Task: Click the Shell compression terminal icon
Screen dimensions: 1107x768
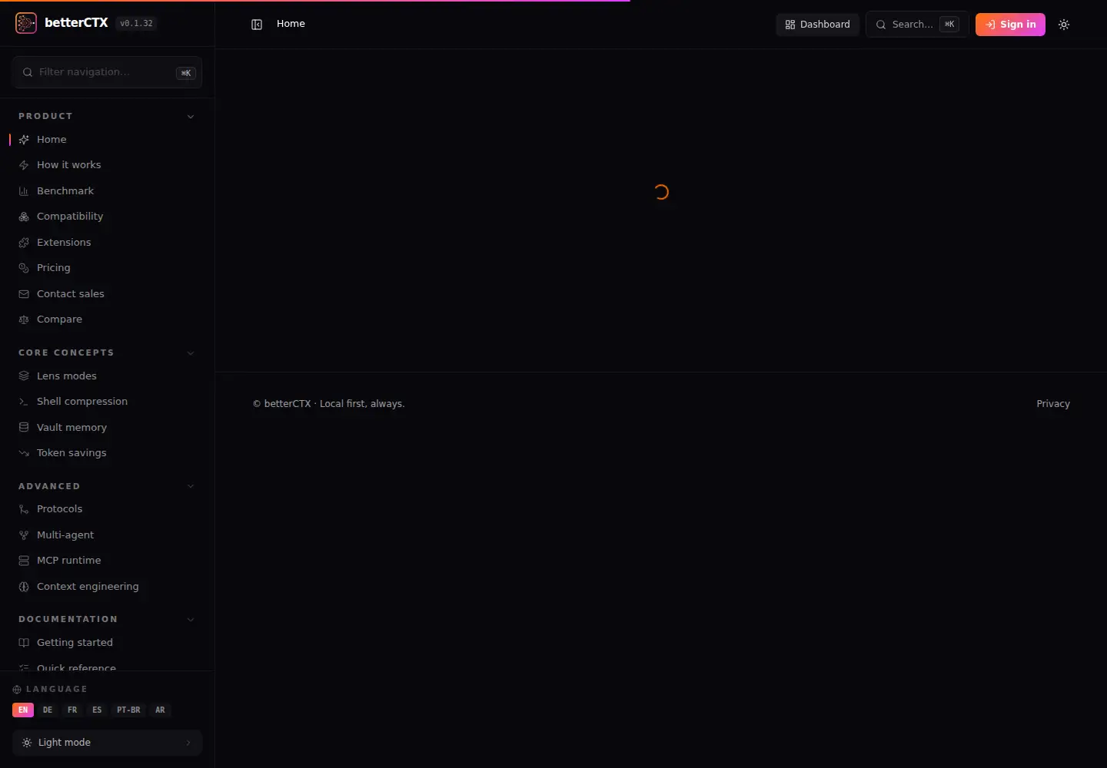Action: click(x=24, y=402)
